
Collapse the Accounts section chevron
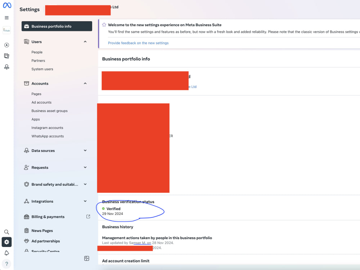point(85,84)
